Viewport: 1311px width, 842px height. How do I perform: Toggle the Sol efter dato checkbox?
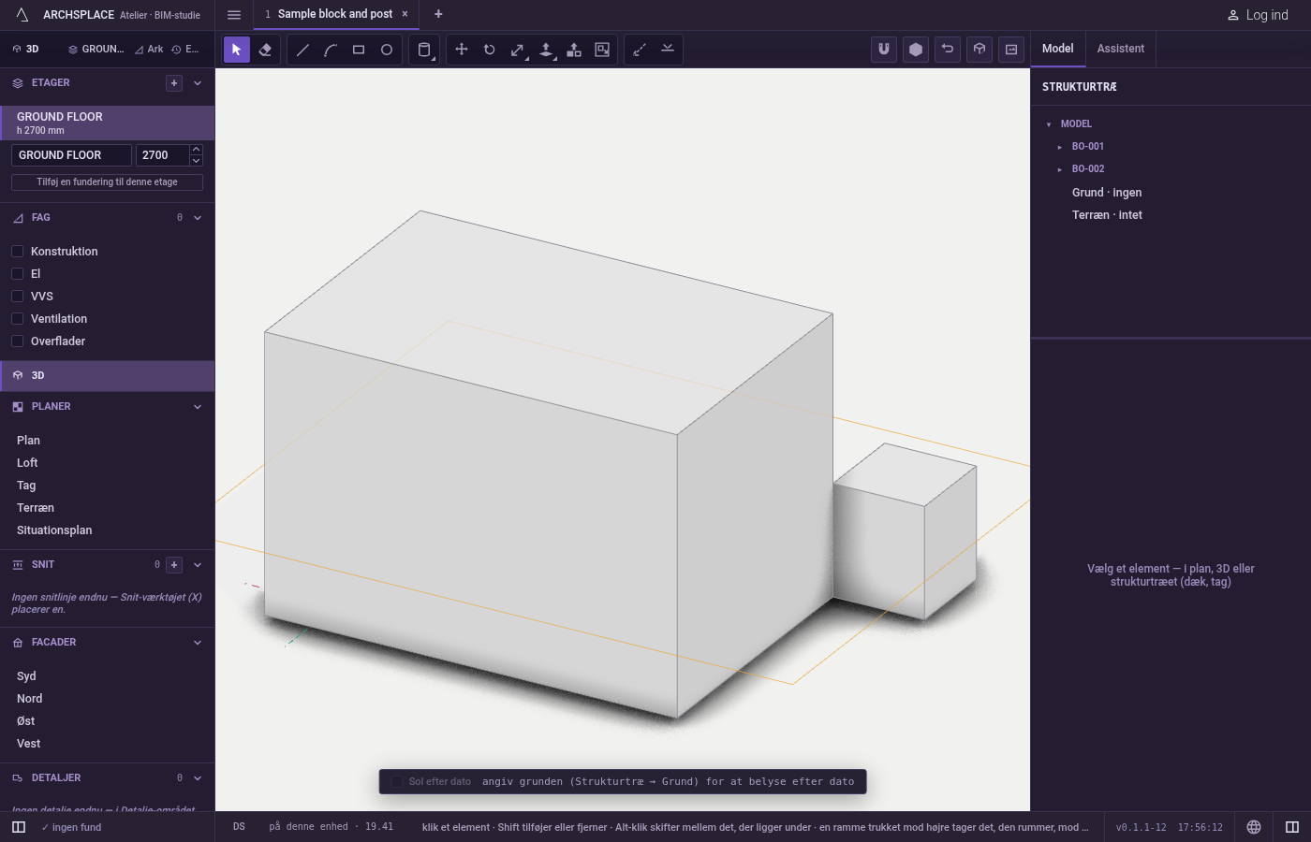click(x=397, y=782)
